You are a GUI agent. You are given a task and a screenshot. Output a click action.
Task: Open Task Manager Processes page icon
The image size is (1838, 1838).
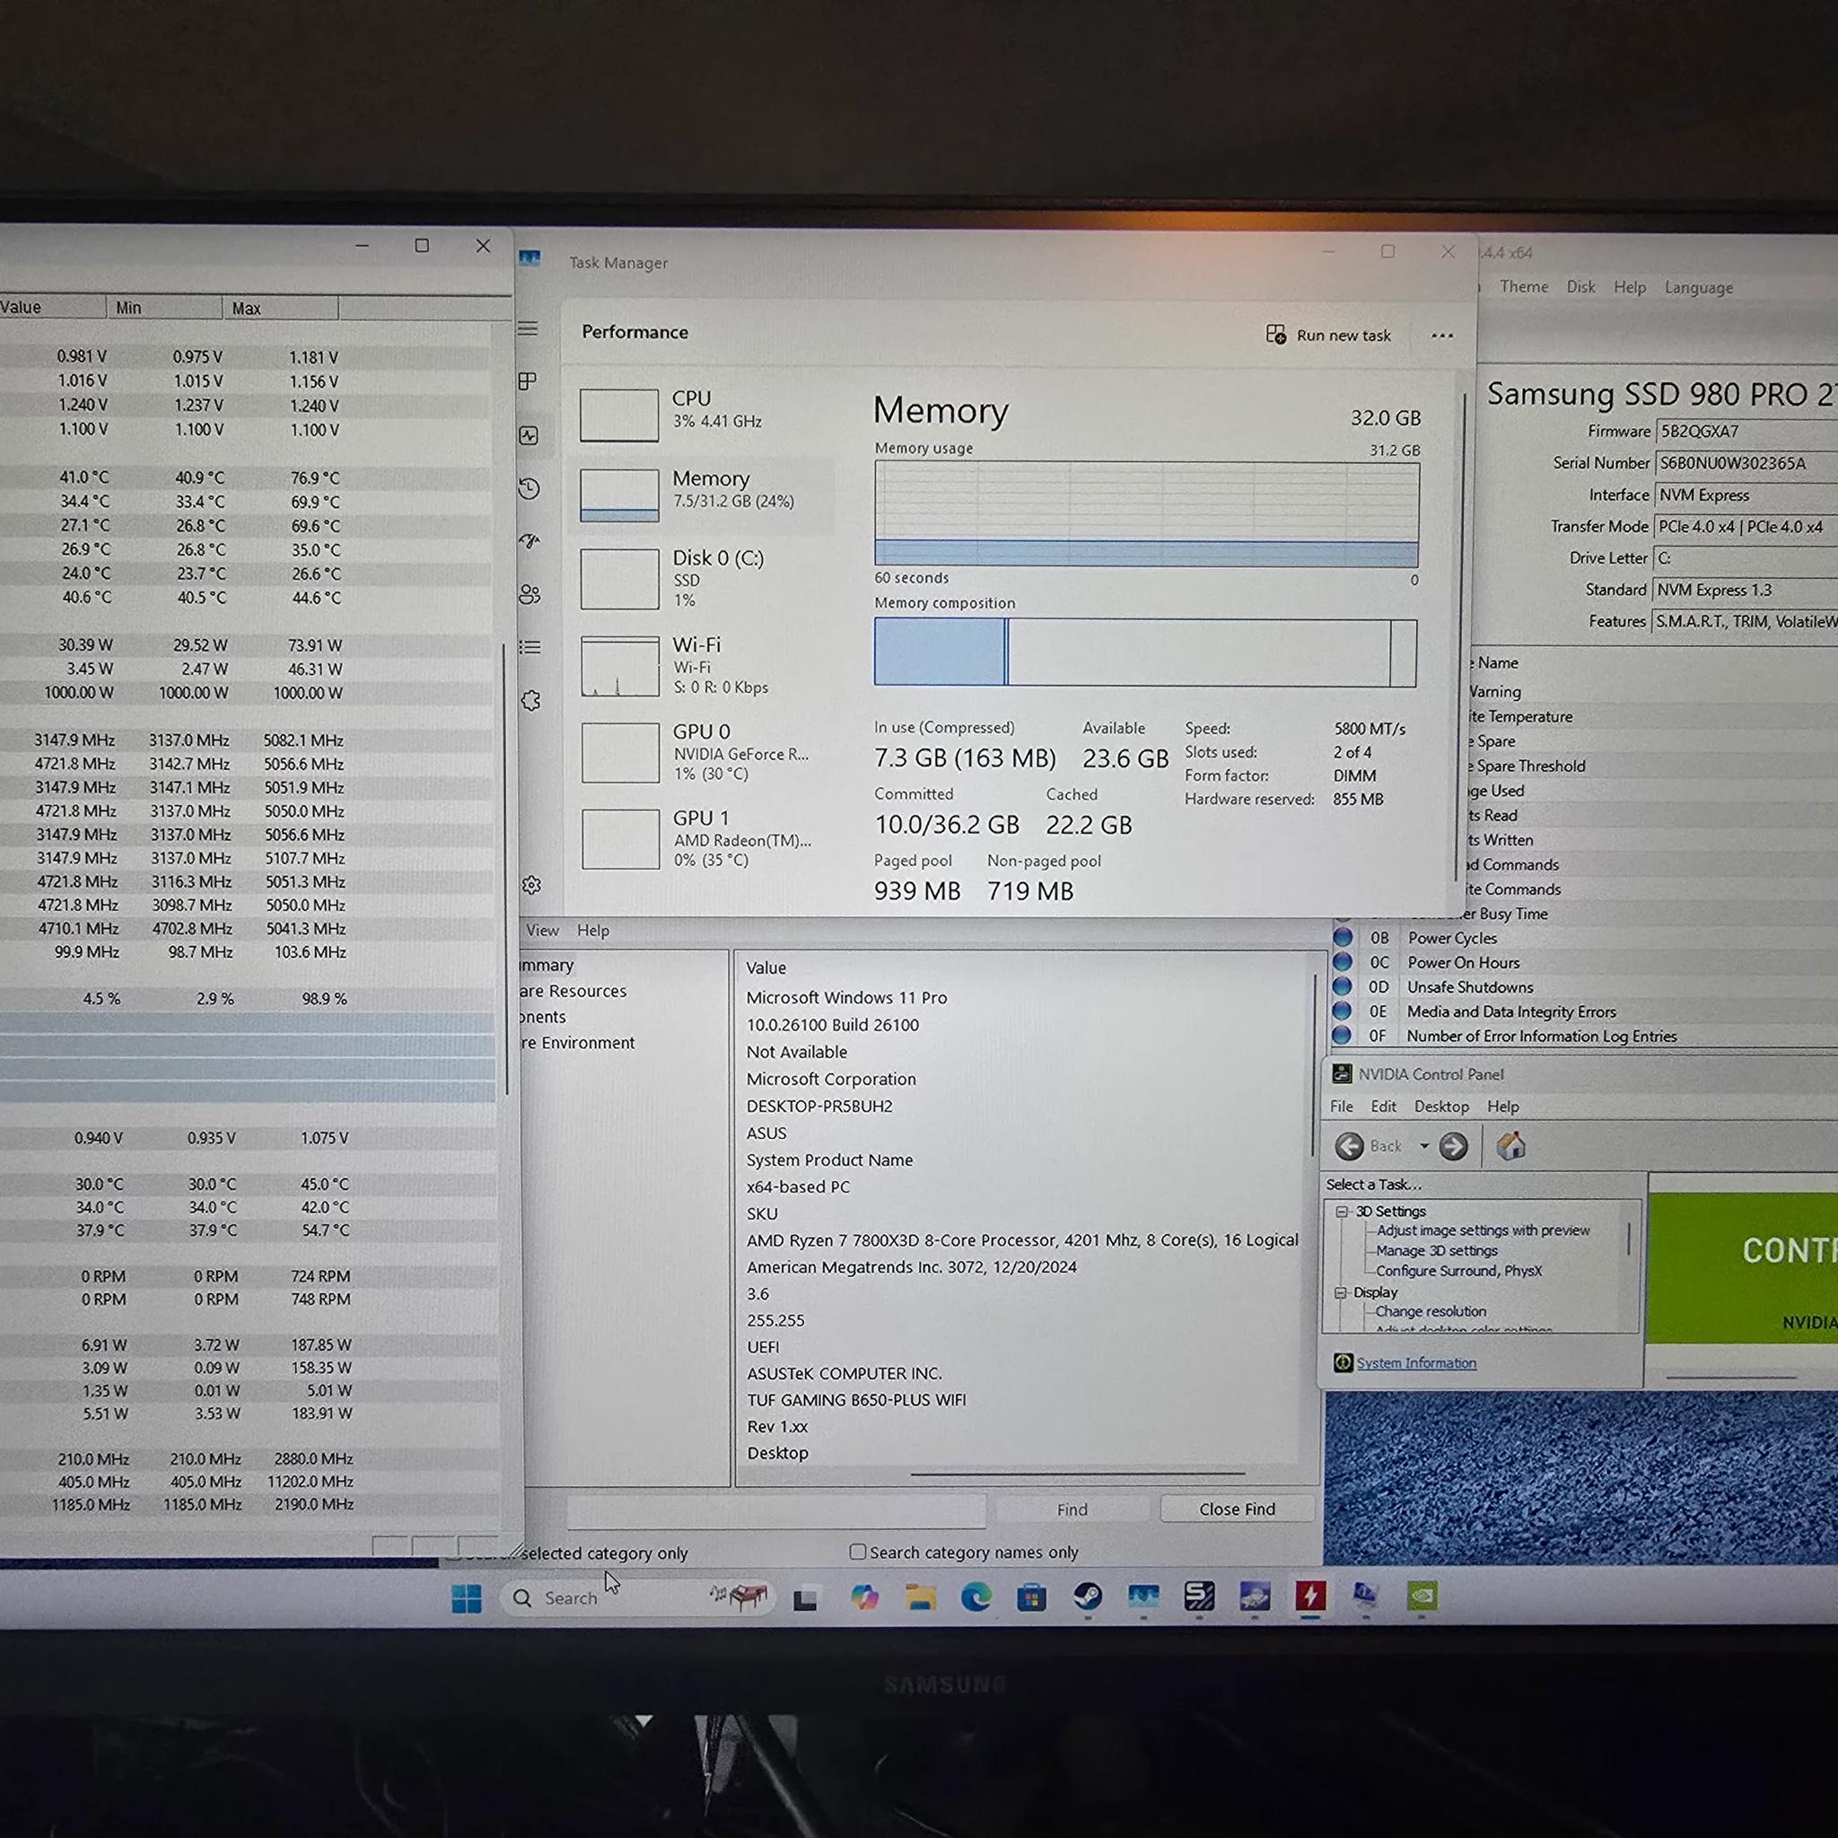pyautogui.click(x=528, y=381)
